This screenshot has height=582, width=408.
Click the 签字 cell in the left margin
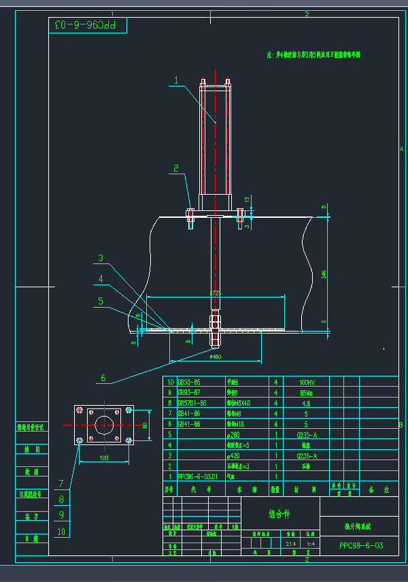32,516
